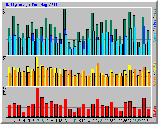Click day label 13 on the x-axis
Screen dimensions: 158x124
click(65, 121)
